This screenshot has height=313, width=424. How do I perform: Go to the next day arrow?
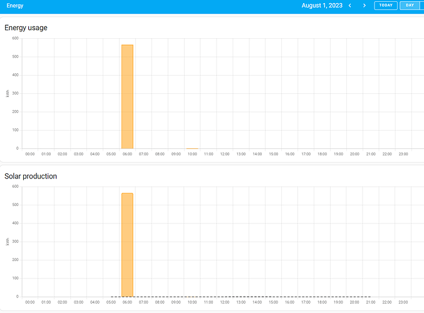[x=365, y=6]
